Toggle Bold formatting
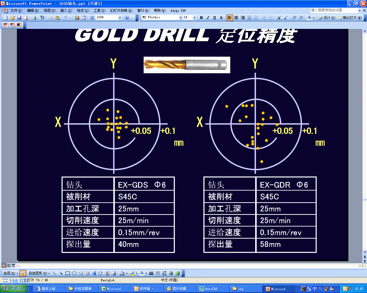The image size is (367, 293). coord(201,18)
